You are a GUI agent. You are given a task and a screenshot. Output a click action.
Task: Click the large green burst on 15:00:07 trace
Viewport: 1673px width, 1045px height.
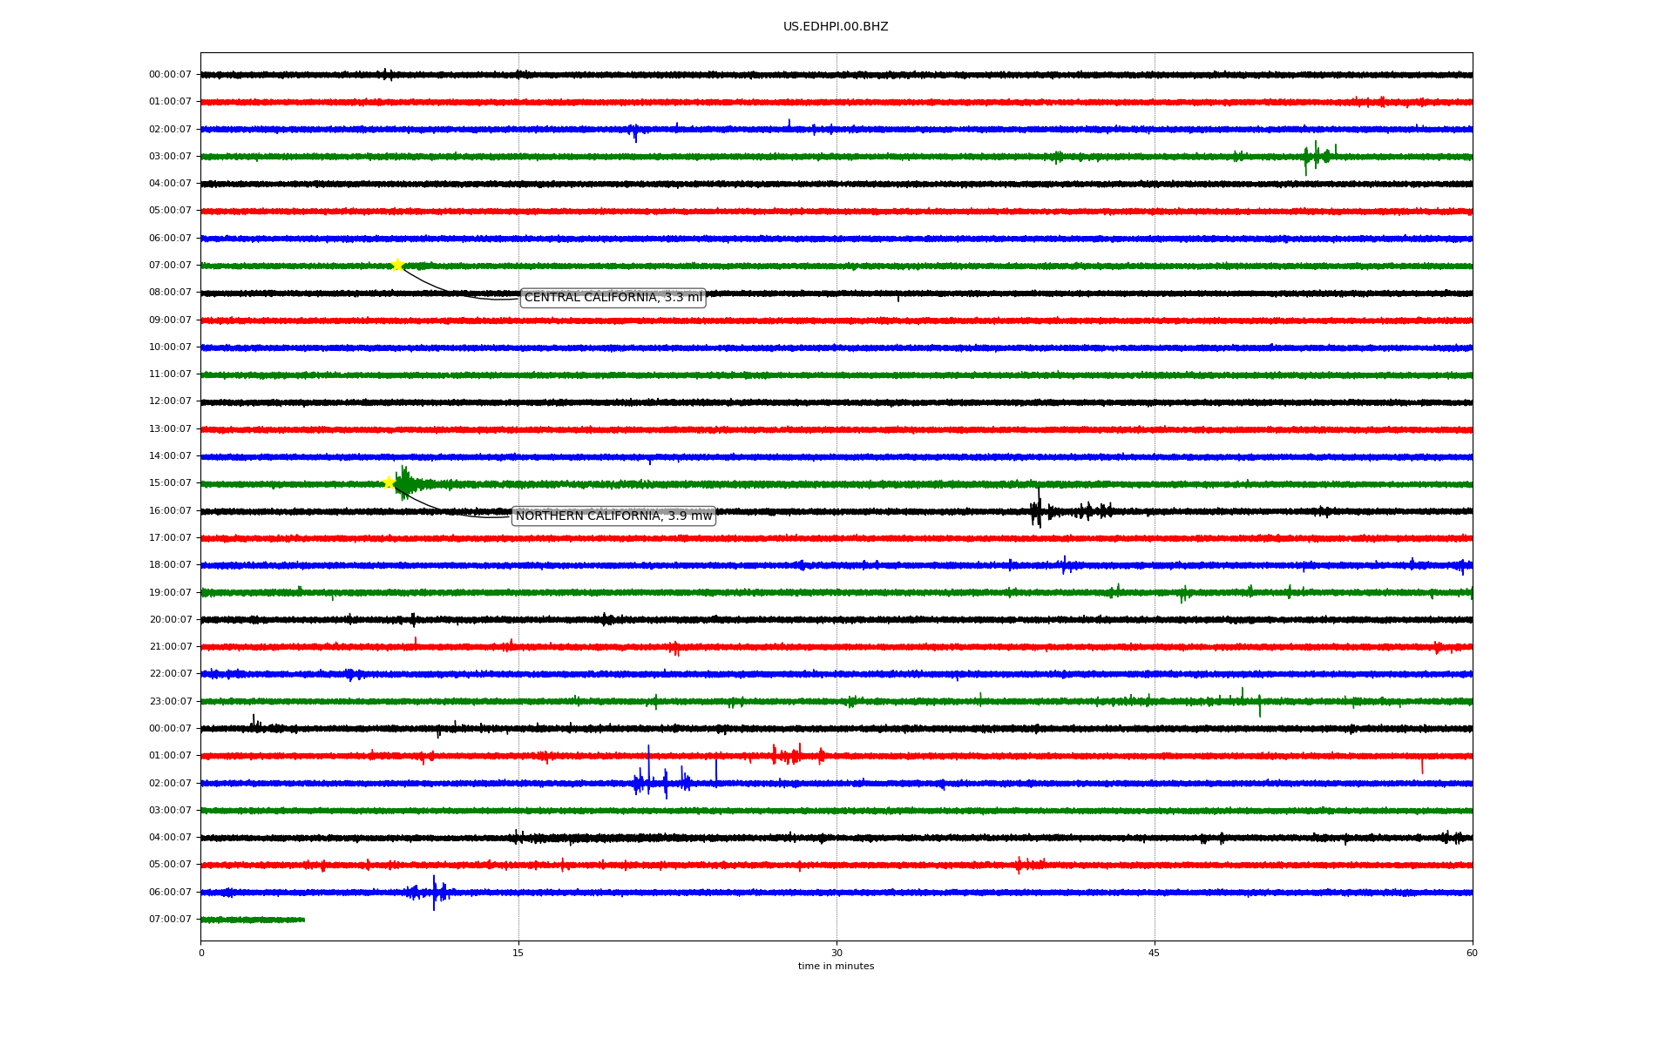point(405,483)
